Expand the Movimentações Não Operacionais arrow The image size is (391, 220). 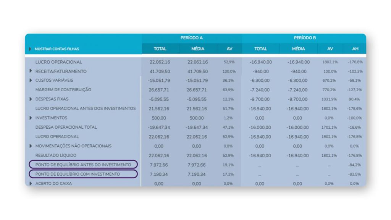31,146
